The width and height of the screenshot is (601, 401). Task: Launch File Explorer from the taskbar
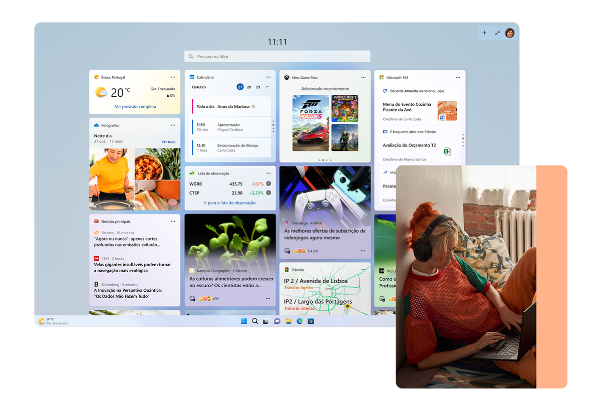[288, 321]
